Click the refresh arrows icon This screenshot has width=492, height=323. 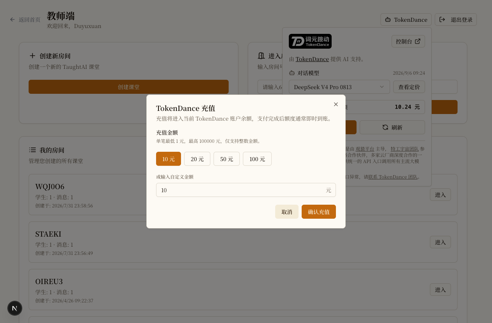[385, 127]
